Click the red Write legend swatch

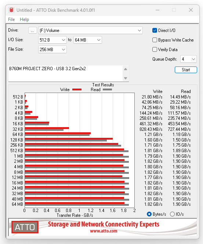click(77, 89)
